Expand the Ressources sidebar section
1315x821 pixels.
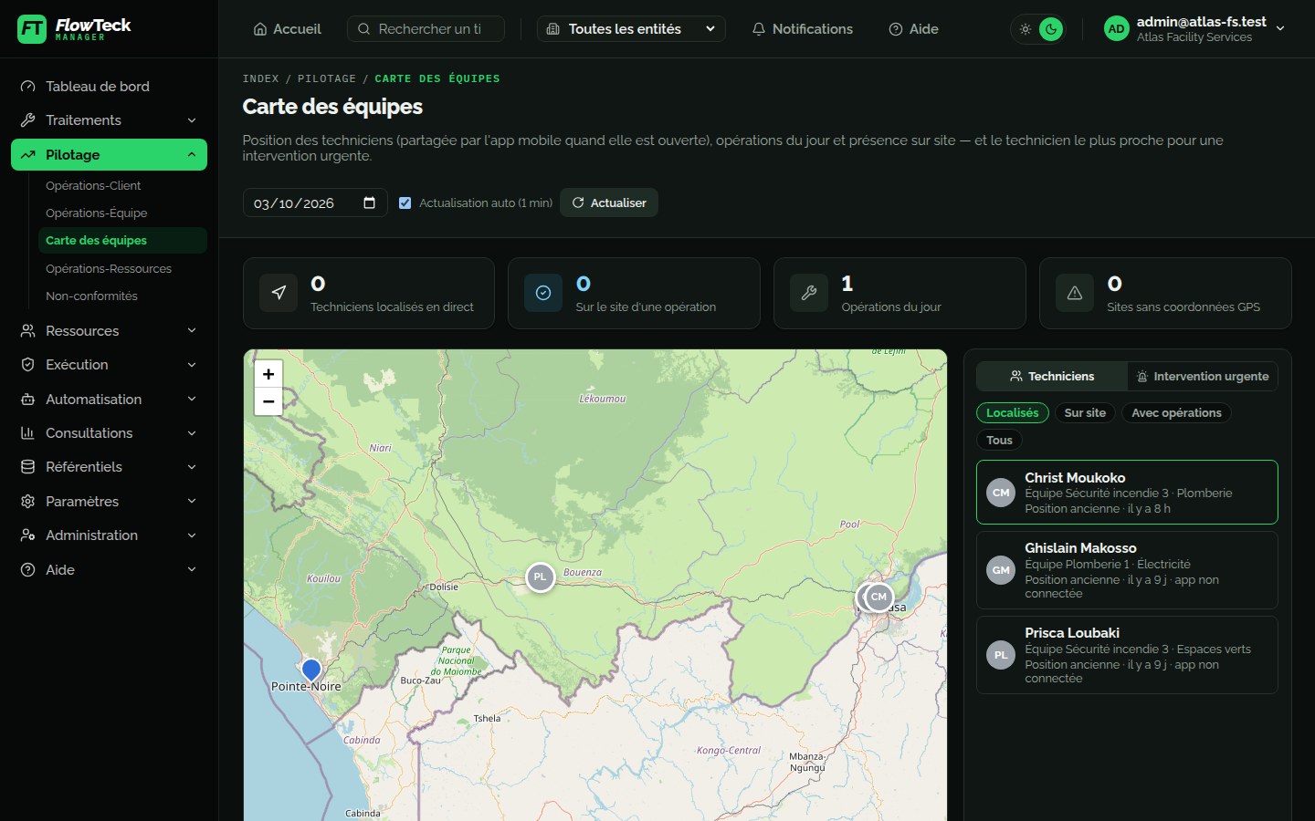[110, 330]
